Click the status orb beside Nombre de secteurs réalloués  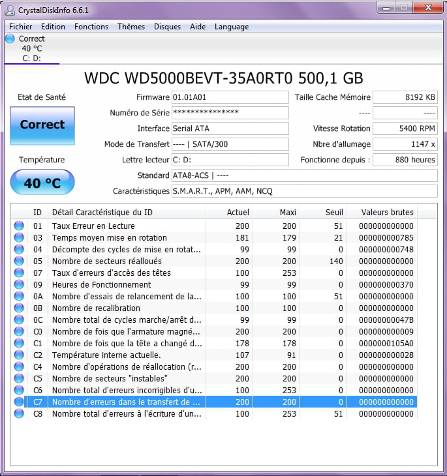tap(19, 261)
